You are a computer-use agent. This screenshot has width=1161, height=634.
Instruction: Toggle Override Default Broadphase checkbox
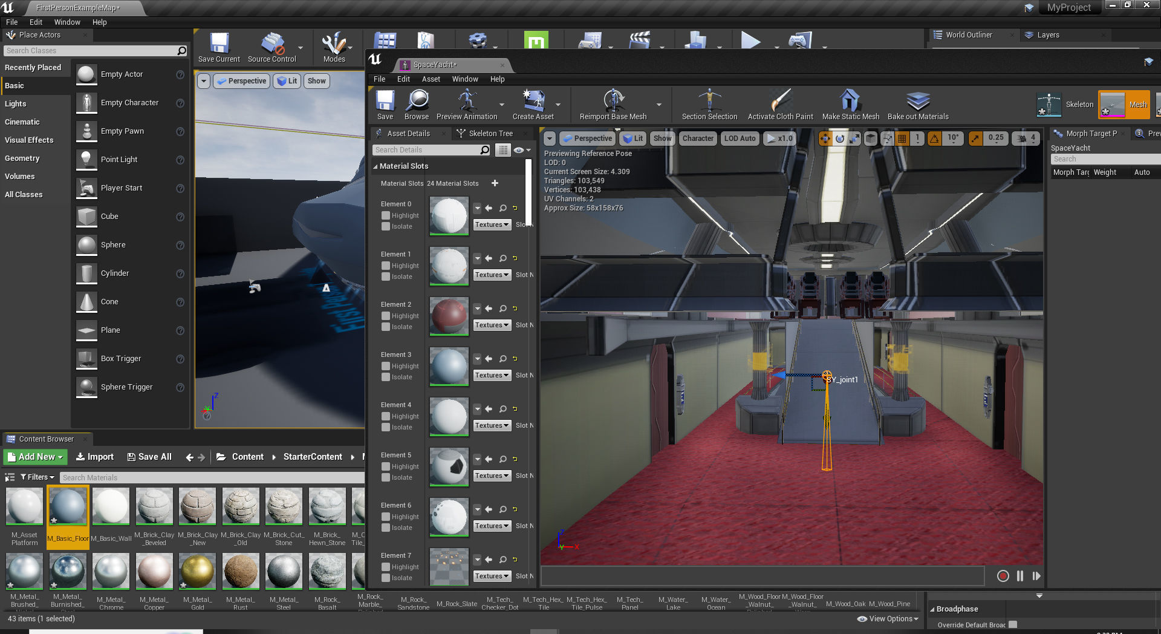click(1013, 624)
